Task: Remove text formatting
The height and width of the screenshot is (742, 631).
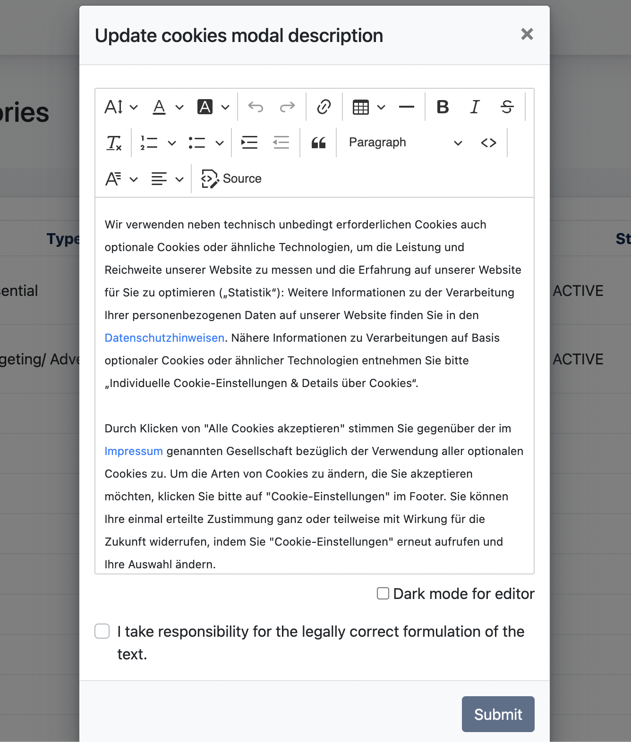Action: click(x=114, y=143)
